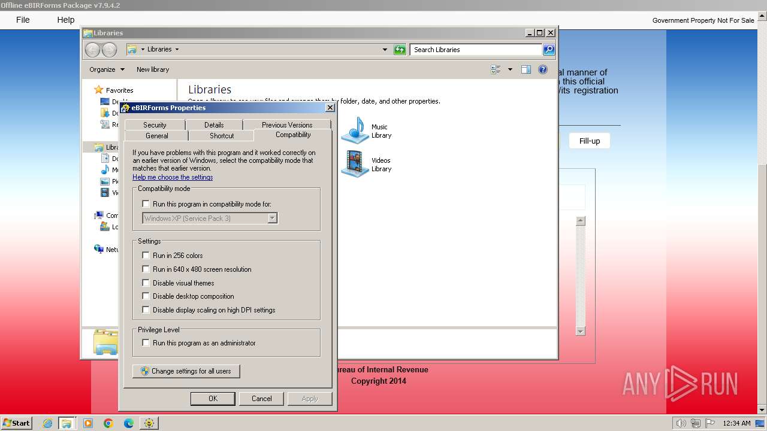This screenshot has height=431, width=767.
Task: Expand the Libraries breadcrumb arrow
Action: click(x=177, y=50)
